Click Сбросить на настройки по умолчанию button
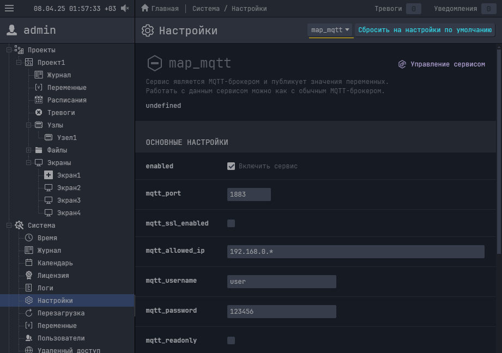This screenshot has height=353, width=502. pos(425,30)
